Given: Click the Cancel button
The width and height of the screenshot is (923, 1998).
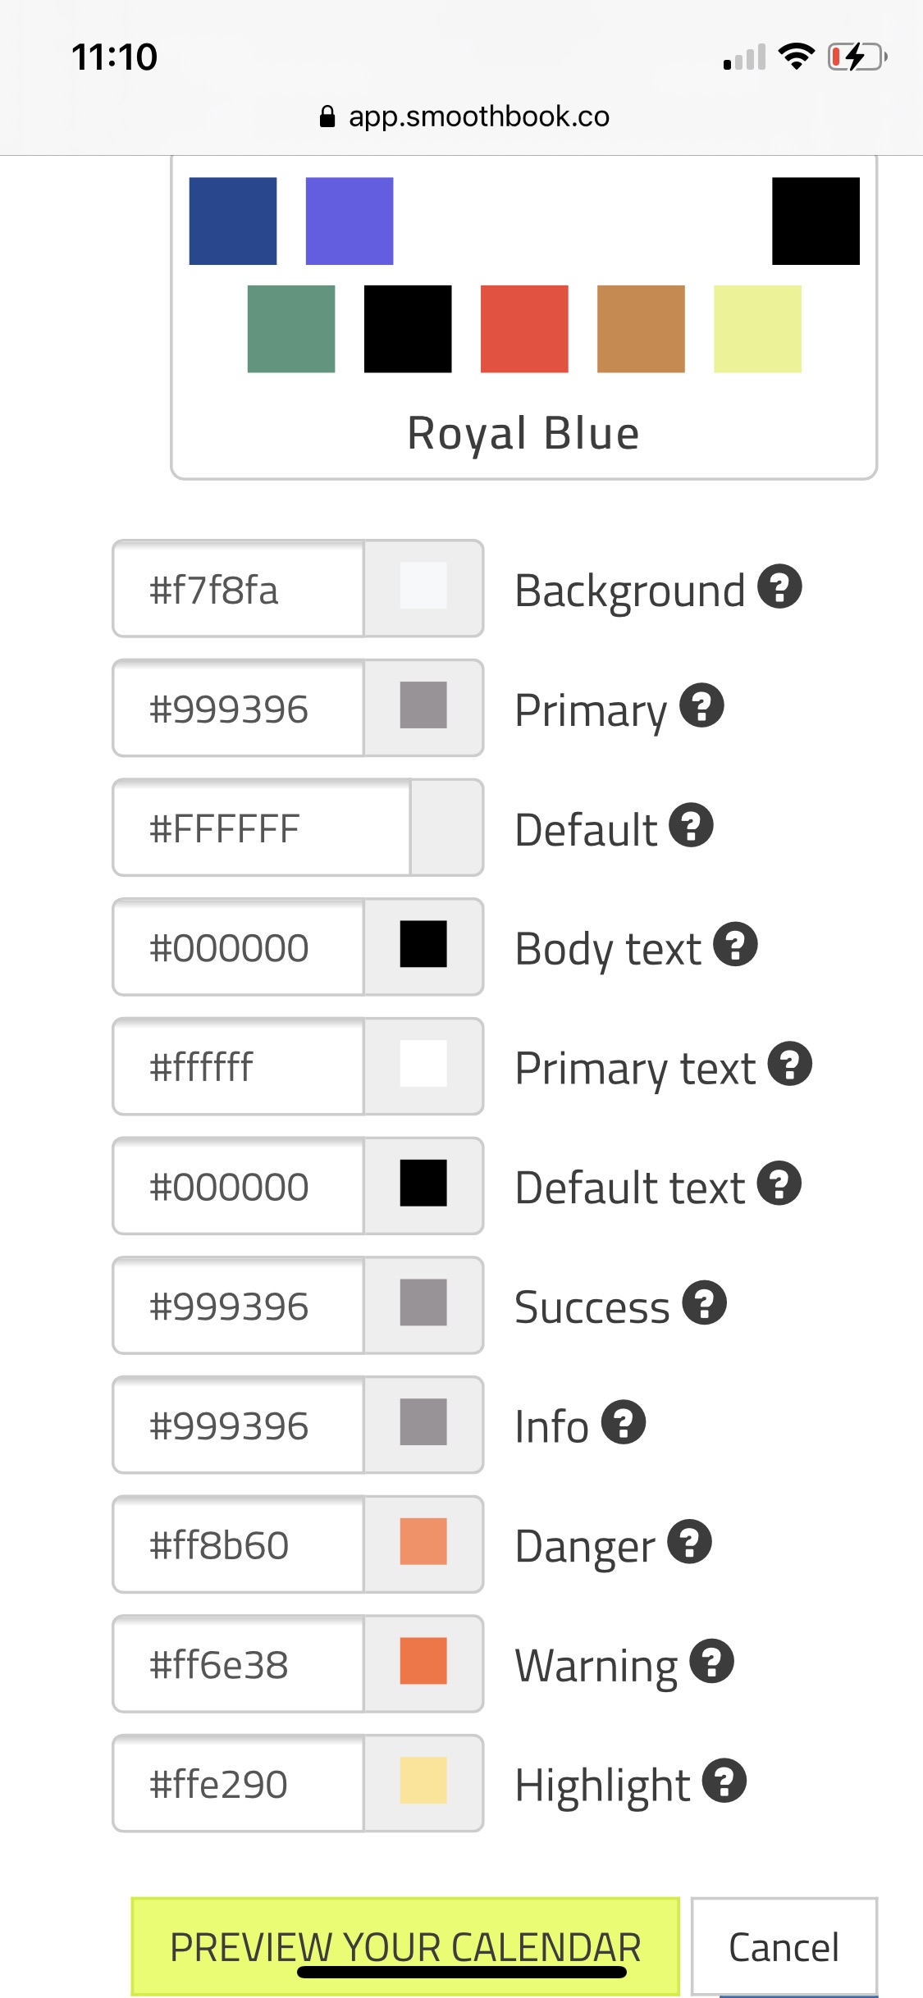Looking at the screenshot, I should [x=784, y=1947].
